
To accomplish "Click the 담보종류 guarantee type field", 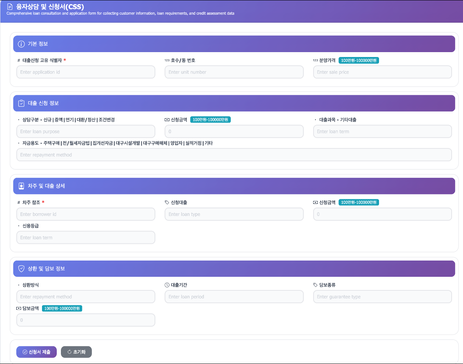I will pos(382,297).
